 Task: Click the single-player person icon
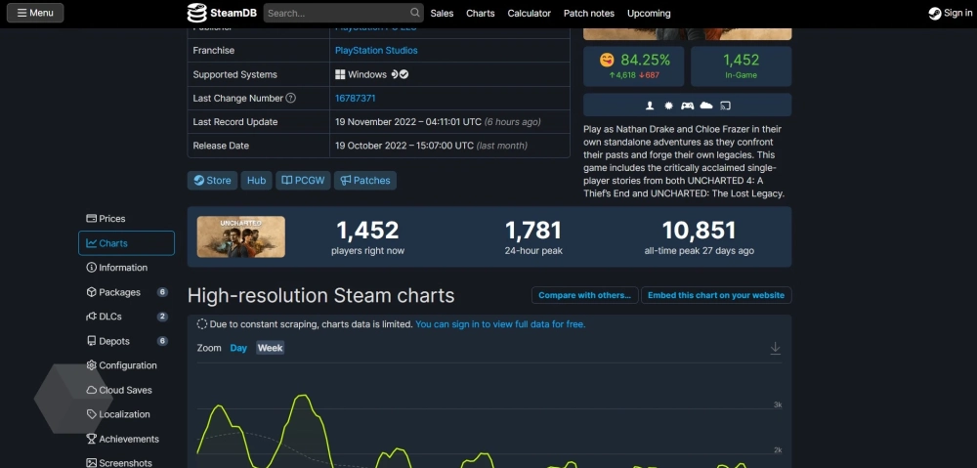(x=650, y=106)
